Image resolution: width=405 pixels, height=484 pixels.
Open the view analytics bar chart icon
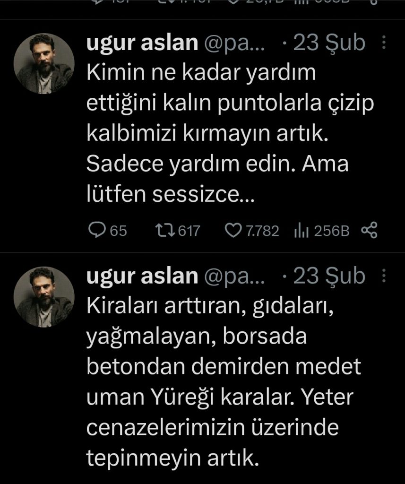click(301, 231)
